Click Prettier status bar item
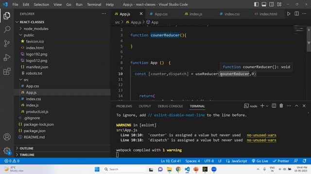This screenshot has height=174, width=311. pyautogui.click(x=281, y=161)
